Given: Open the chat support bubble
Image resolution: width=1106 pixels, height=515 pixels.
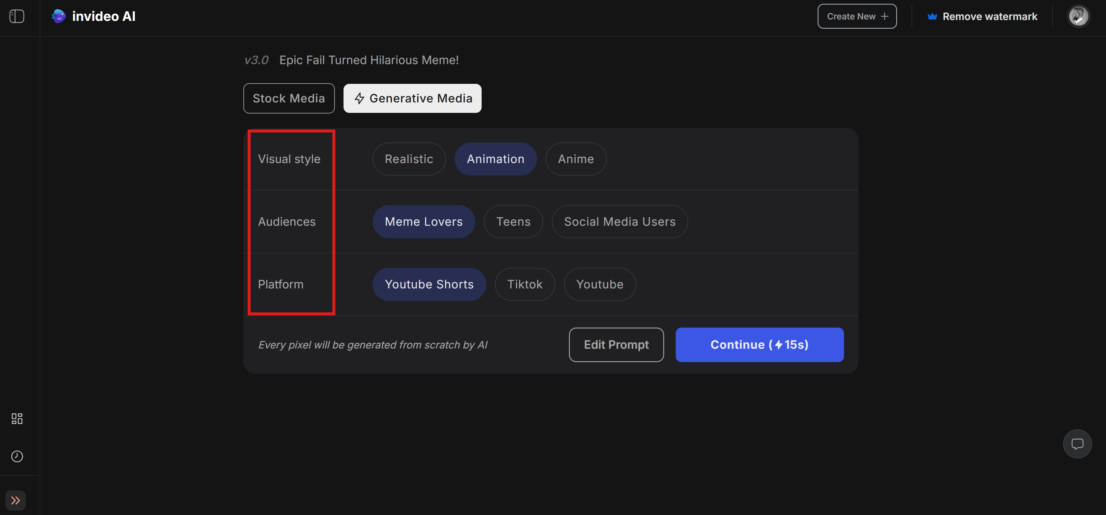Looking at the screenshot, I should pos(1078,444).
